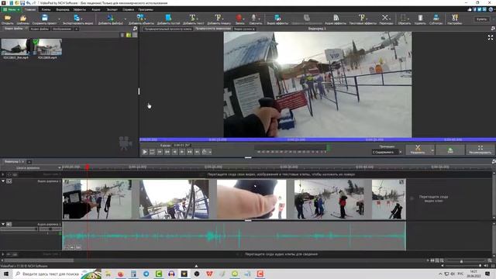
Task: Open the green Menu dropdown
Action: [12, 9]
